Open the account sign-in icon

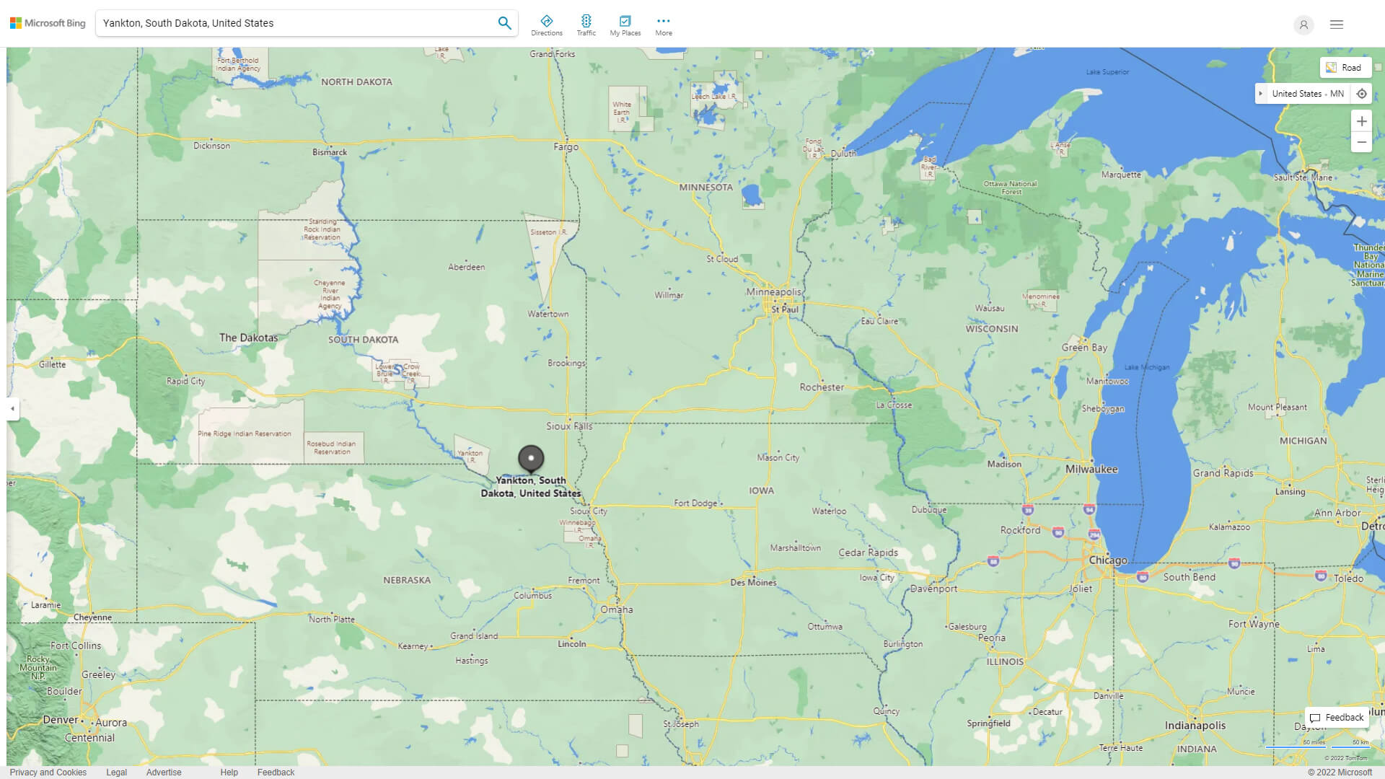[1303, 25]
